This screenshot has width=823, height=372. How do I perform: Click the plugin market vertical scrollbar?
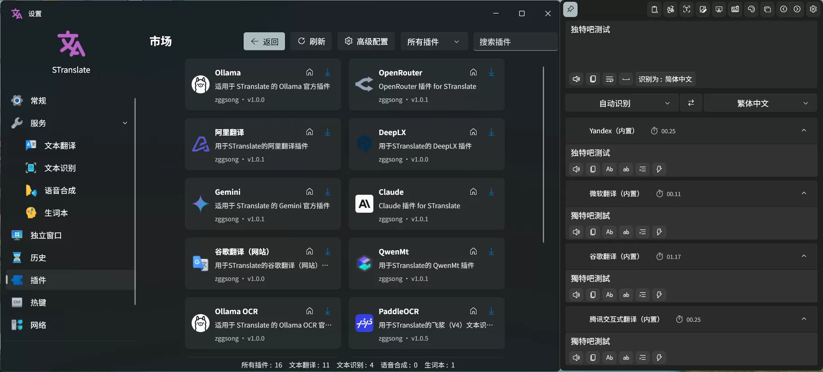(x=543, y=155)
